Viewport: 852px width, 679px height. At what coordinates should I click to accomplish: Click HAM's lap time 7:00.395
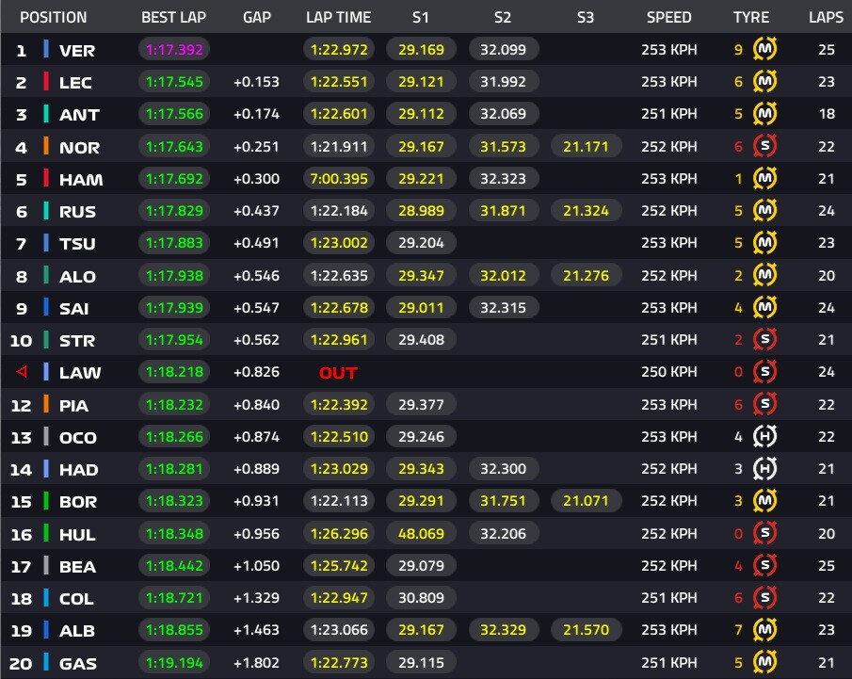339,178
